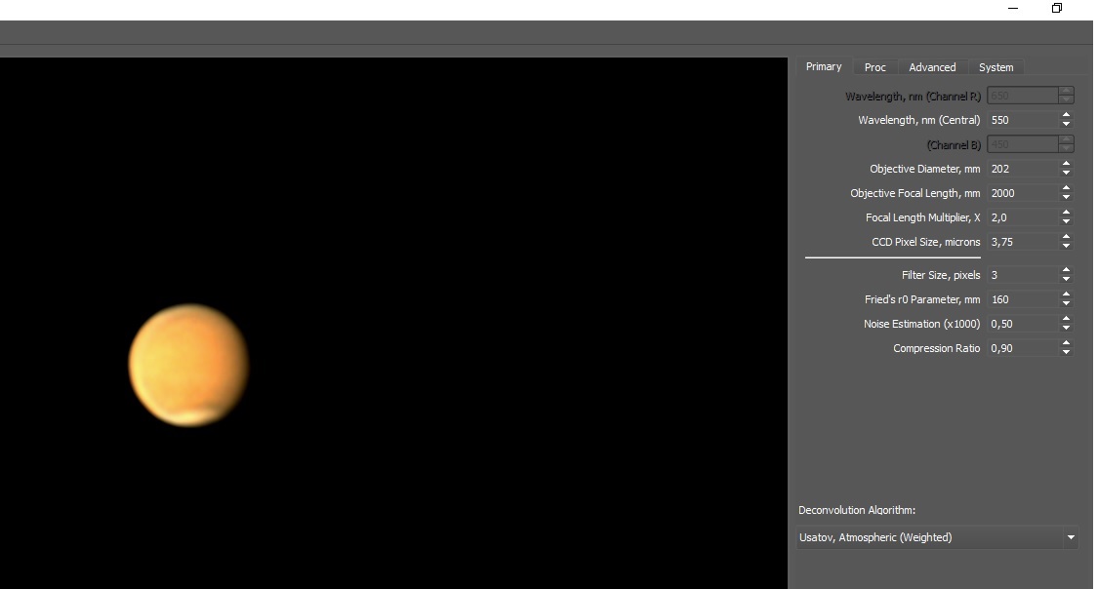Click the Mars planet image preview
Screen dimensions: 1097x589
click(188, 365)
